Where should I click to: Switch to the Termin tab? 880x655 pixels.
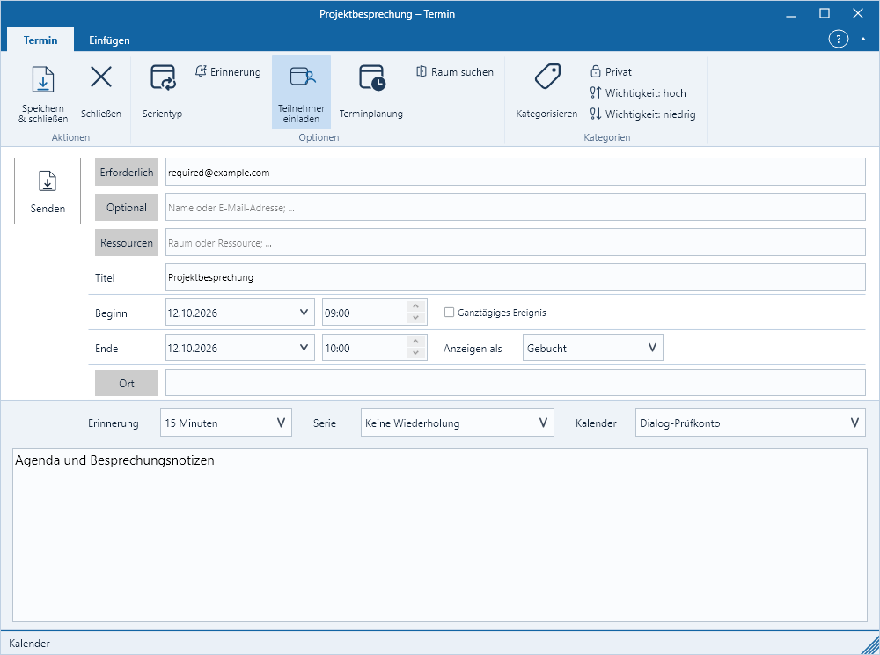40,40
